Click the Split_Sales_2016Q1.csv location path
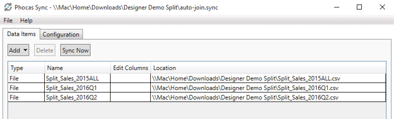This screenshot has width=394, height=119. click(x=248, y=88)
